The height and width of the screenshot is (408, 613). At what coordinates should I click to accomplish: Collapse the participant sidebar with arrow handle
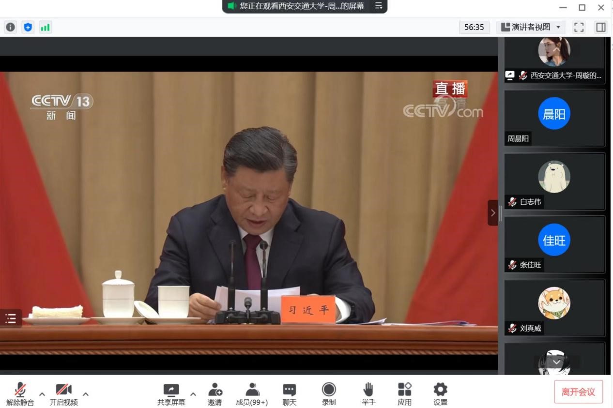[x=492, y=212]
